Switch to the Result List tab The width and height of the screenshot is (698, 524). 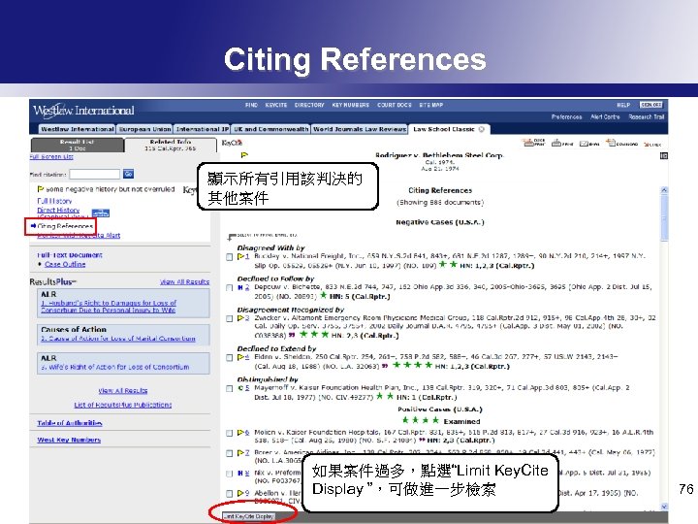point(77,145)
